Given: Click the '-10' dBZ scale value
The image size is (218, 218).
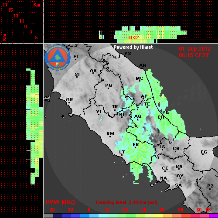Looking at the screenshot, I should pos(69,210).
